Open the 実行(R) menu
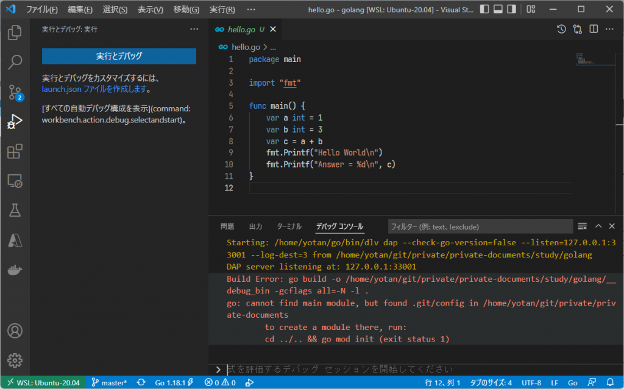 pyautogui.click(x=222, y=10)
